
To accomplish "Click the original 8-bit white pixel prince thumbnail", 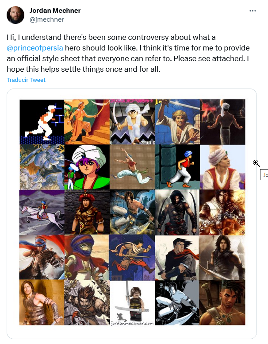I will pos(42,122).
